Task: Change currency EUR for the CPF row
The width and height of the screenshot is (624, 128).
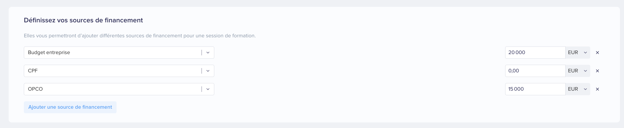Action: pyautogui.click(x=578, y=71)
